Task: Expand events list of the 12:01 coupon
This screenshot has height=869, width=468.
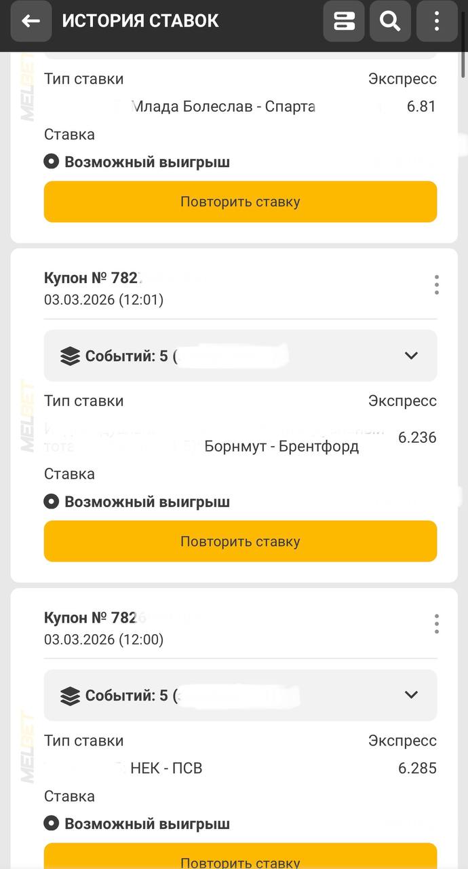Action: (411, 356)
